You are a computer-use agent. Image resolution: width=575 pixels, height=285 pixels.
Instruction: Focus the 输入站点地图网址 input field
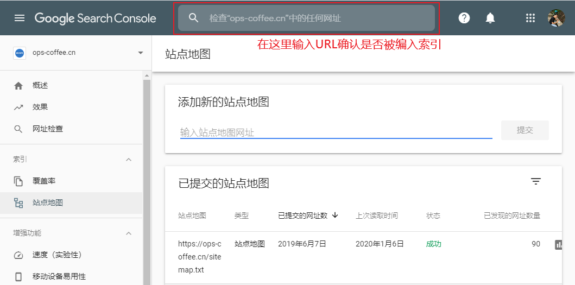[336, 132]
